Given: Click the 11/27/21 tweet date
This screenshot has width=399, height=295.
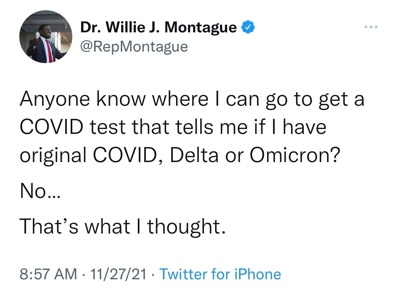Looking at the screenshot, I should click(119, 274).
